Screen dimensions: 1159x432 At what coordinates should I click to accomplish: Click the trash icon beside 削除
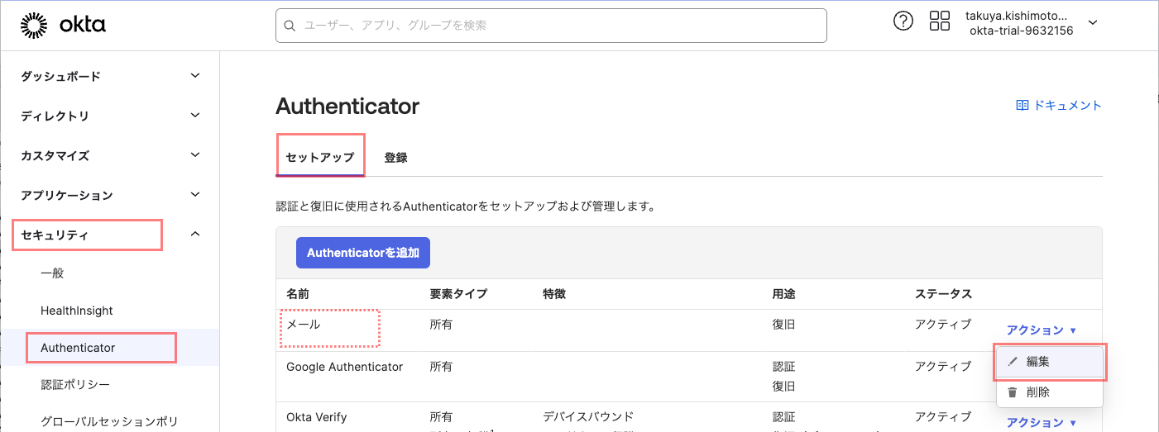1013,392
